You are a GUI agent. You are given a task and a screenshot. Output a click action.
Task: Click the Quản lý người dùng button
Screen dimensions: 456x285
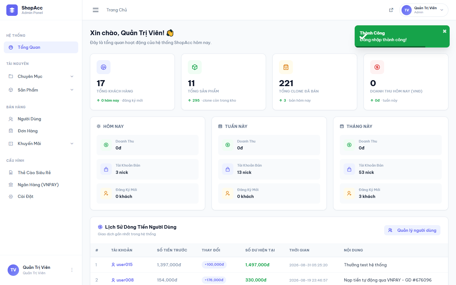[412, 230]
